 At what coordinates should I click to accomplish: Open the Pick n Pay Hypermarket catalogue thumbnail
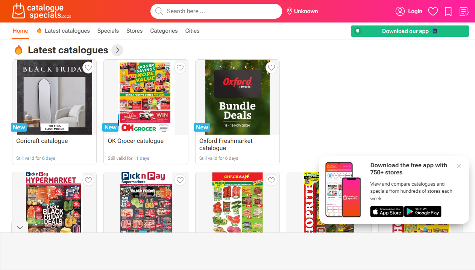[x=54, y=202]
